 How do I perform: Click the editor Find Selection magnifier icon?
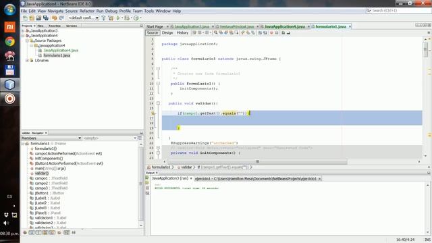coord(216,33)
